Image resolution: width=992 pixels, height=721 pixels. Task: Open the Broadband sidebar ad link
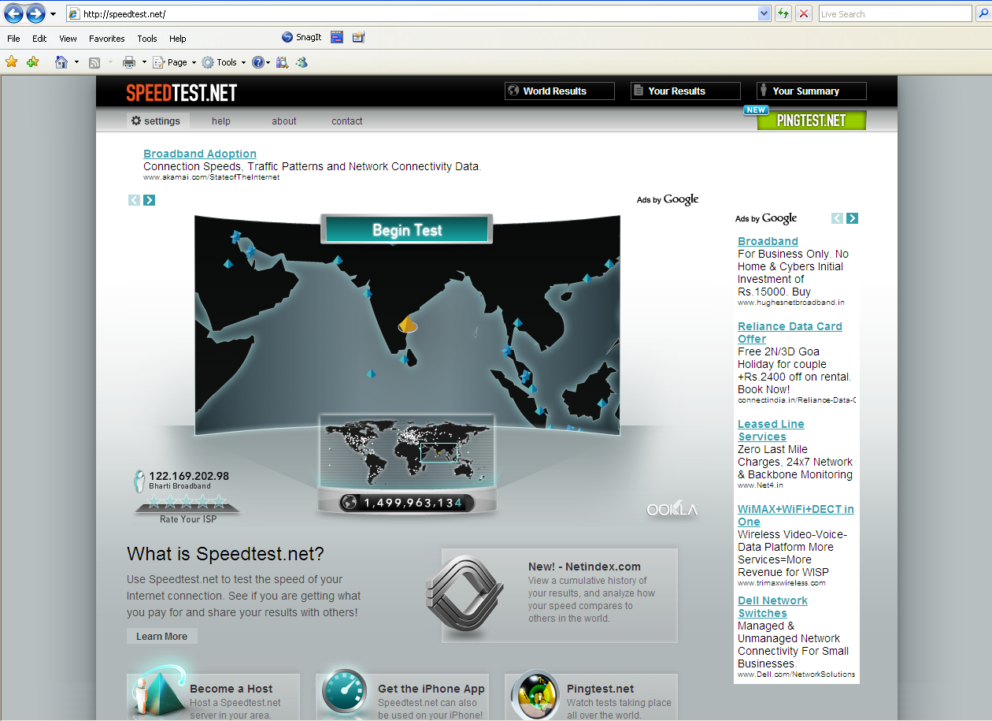pos(768,241)
